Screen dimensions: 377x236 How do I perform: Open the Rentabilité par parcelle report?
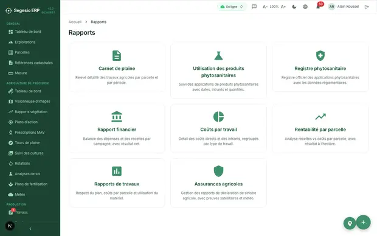(320, 129)
